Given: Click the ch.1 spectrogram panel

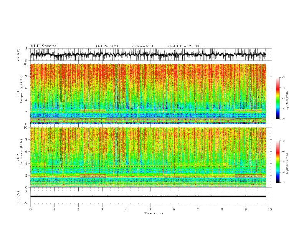Looking at the screenshot, I should [148, 94].
